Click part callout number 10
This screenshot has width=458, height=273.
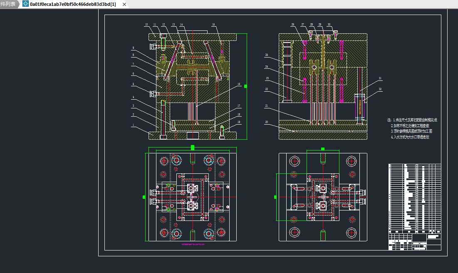[x=146, y=25]
